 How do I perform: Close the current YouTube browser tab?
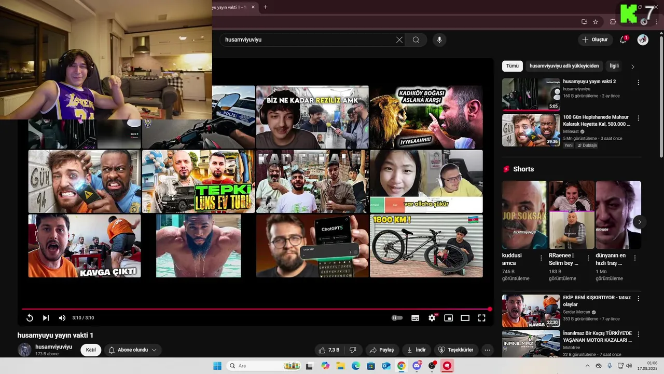pyautogui.click(x=253, y=7)
